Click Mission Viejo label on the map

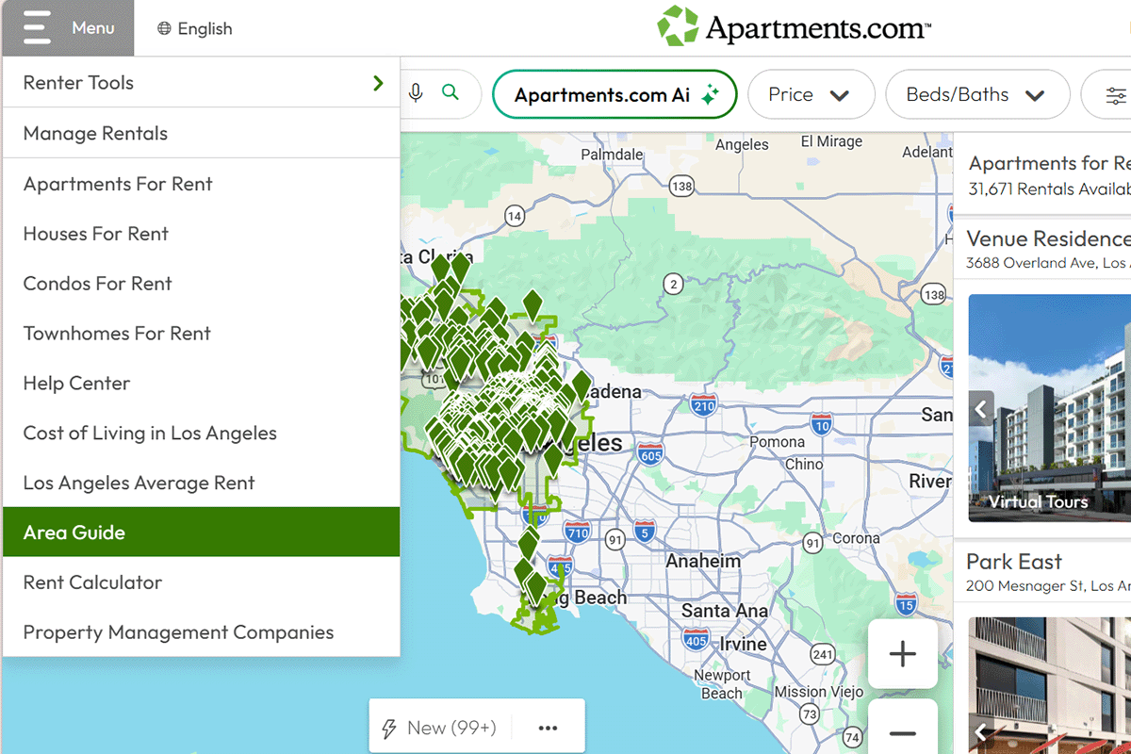click(x=819, y=692)
